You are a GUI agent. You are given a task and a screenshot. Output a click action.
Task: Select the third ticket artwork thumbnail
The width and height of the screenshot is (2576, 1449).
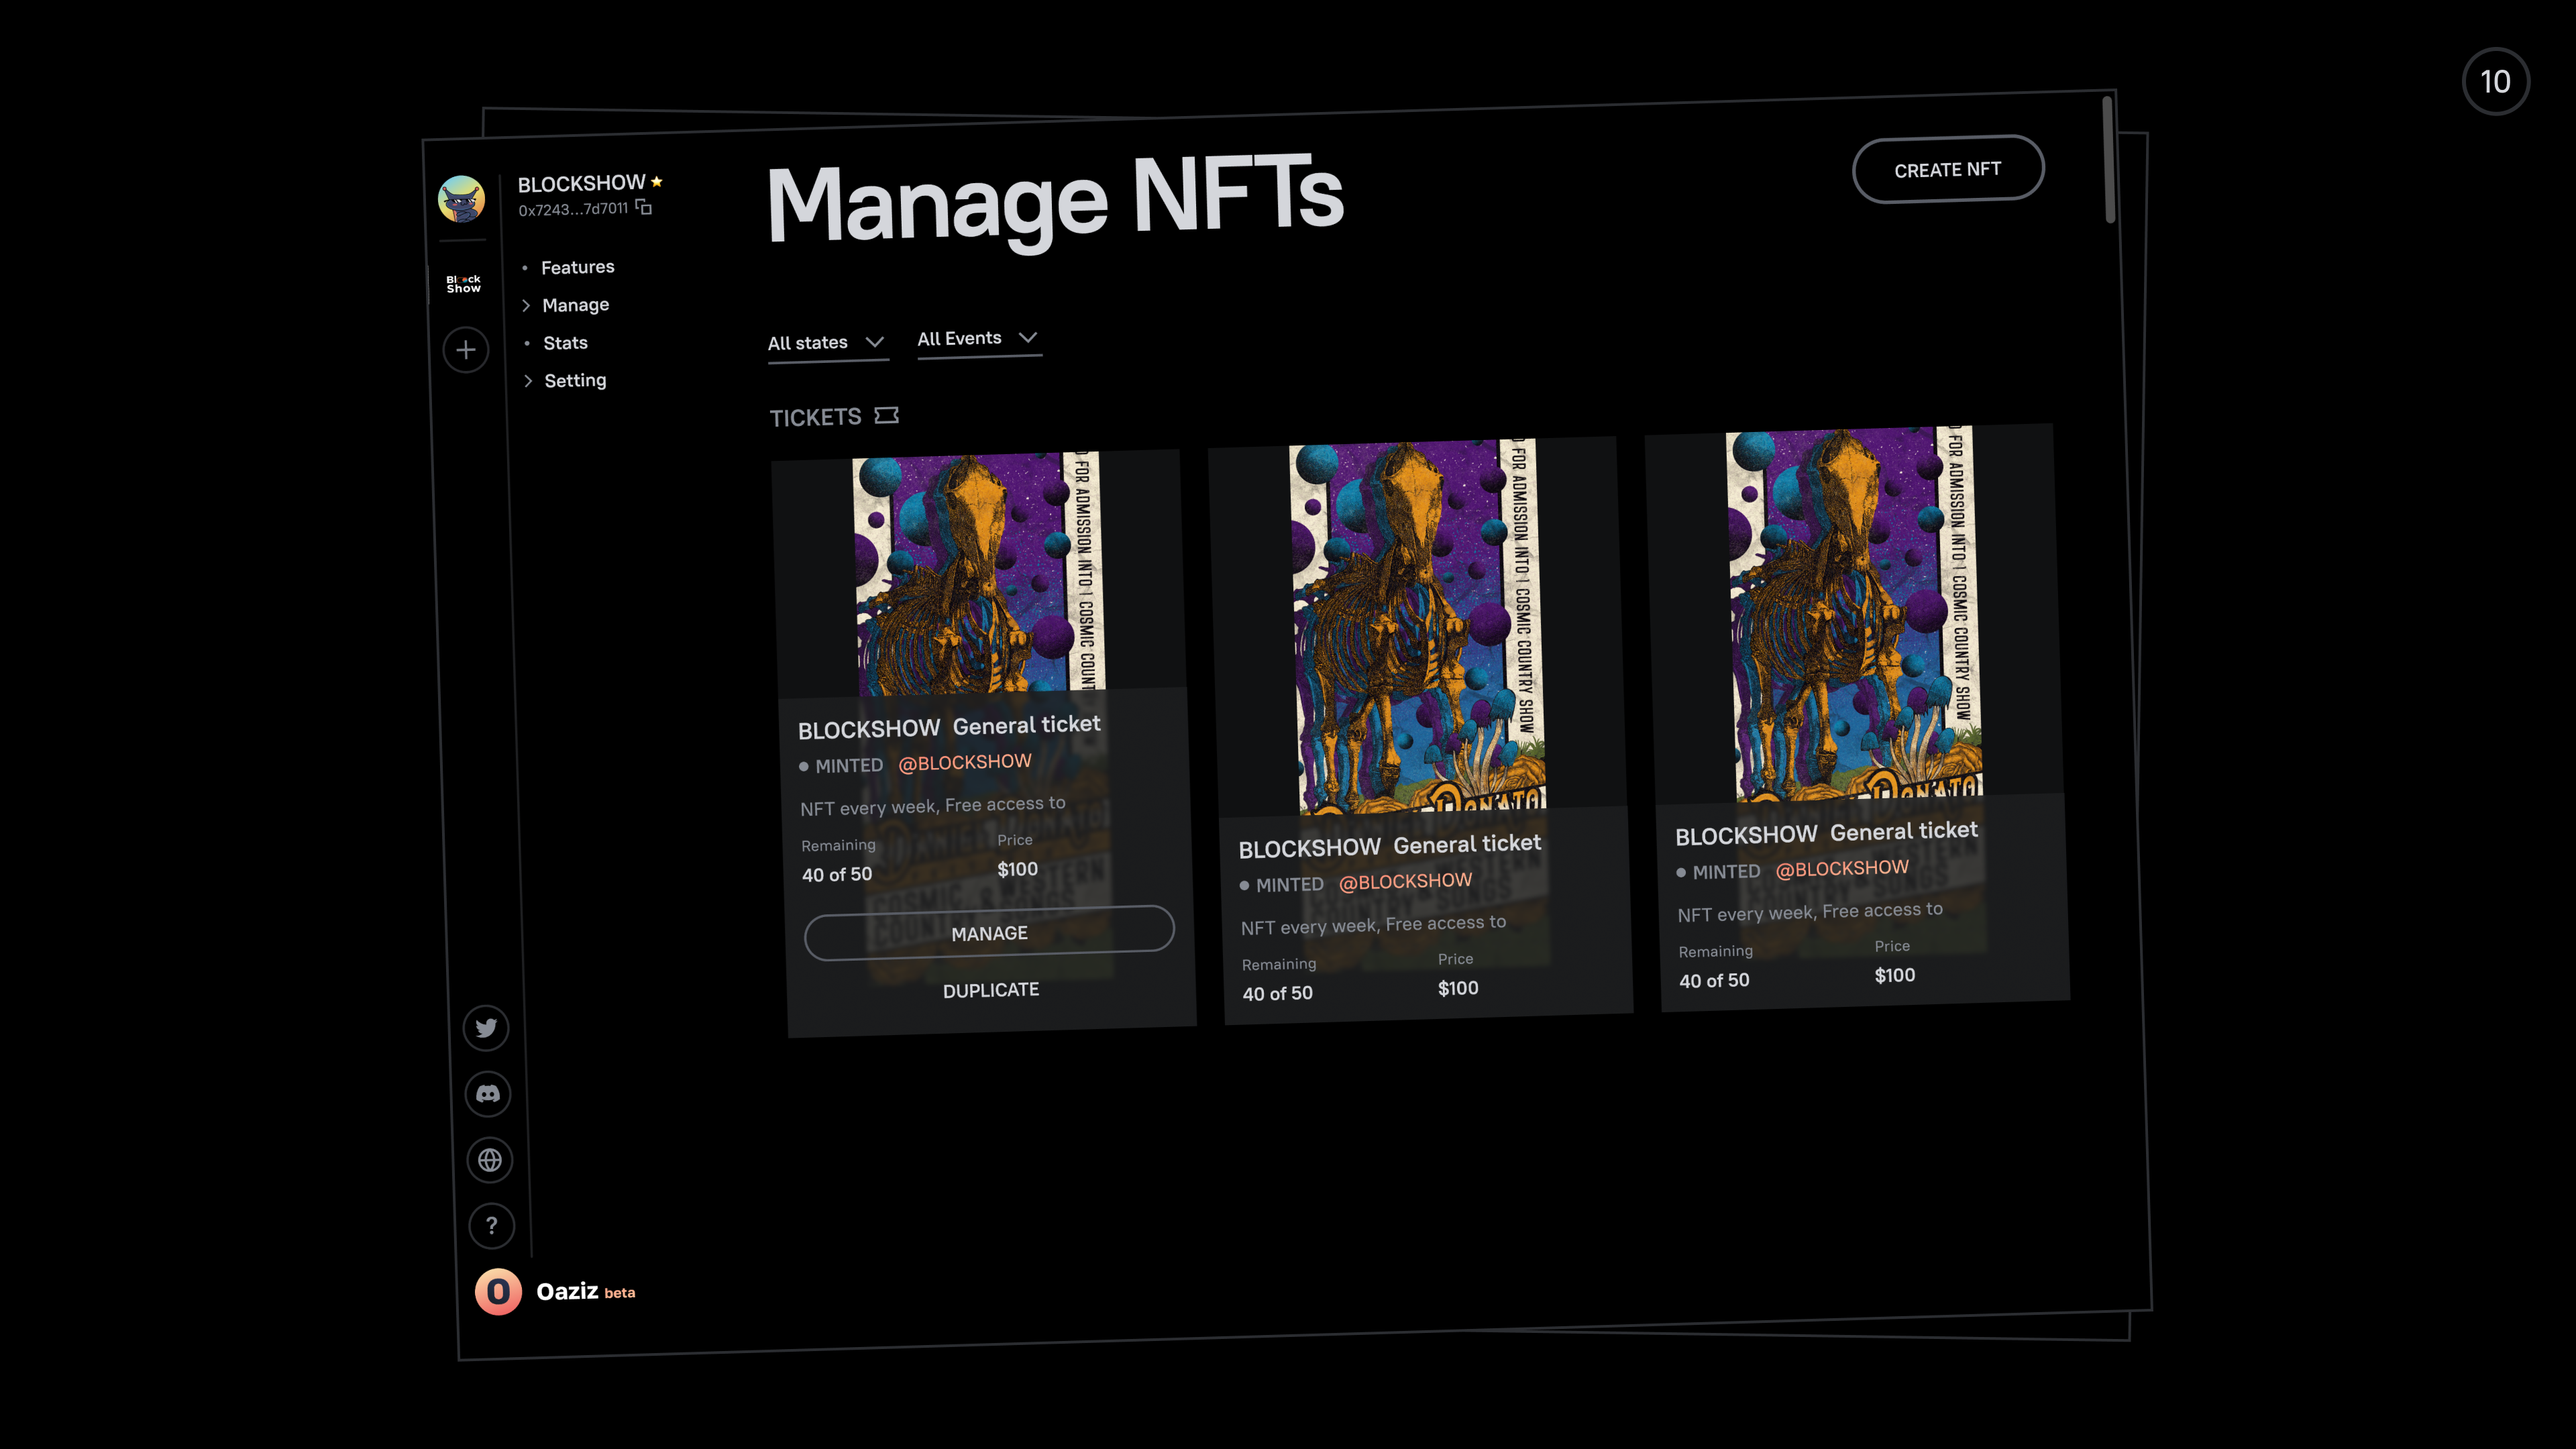pyautogui.click(x=1854, y=615)
